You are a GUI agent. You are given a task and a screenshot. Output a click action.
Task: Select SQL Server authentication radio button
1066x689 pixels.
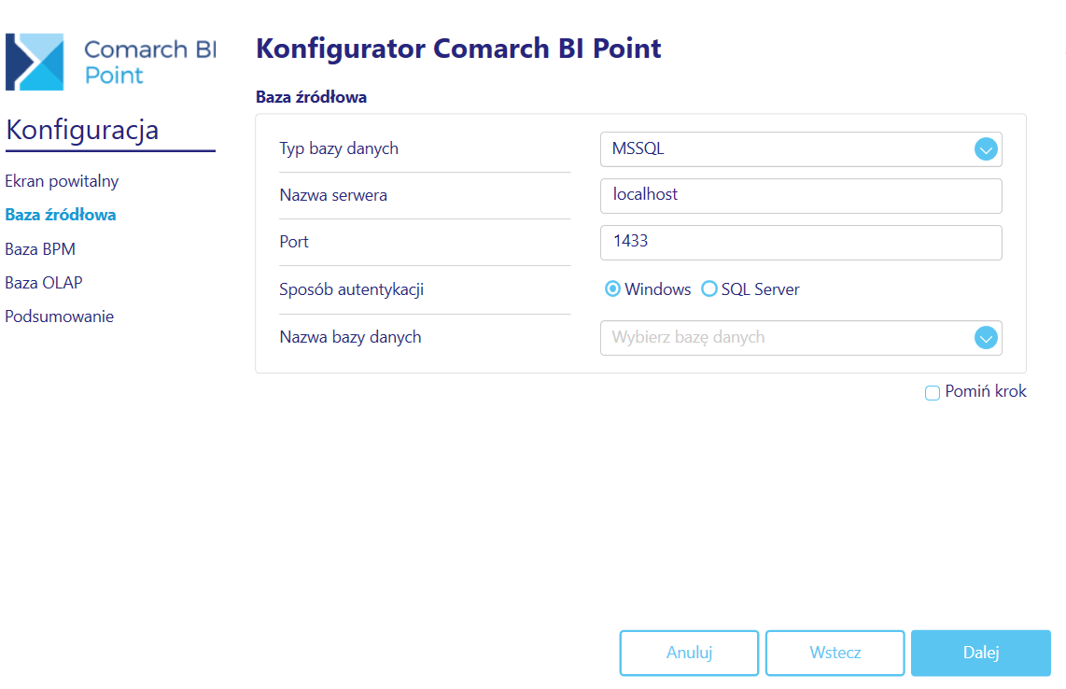[709, 289]
